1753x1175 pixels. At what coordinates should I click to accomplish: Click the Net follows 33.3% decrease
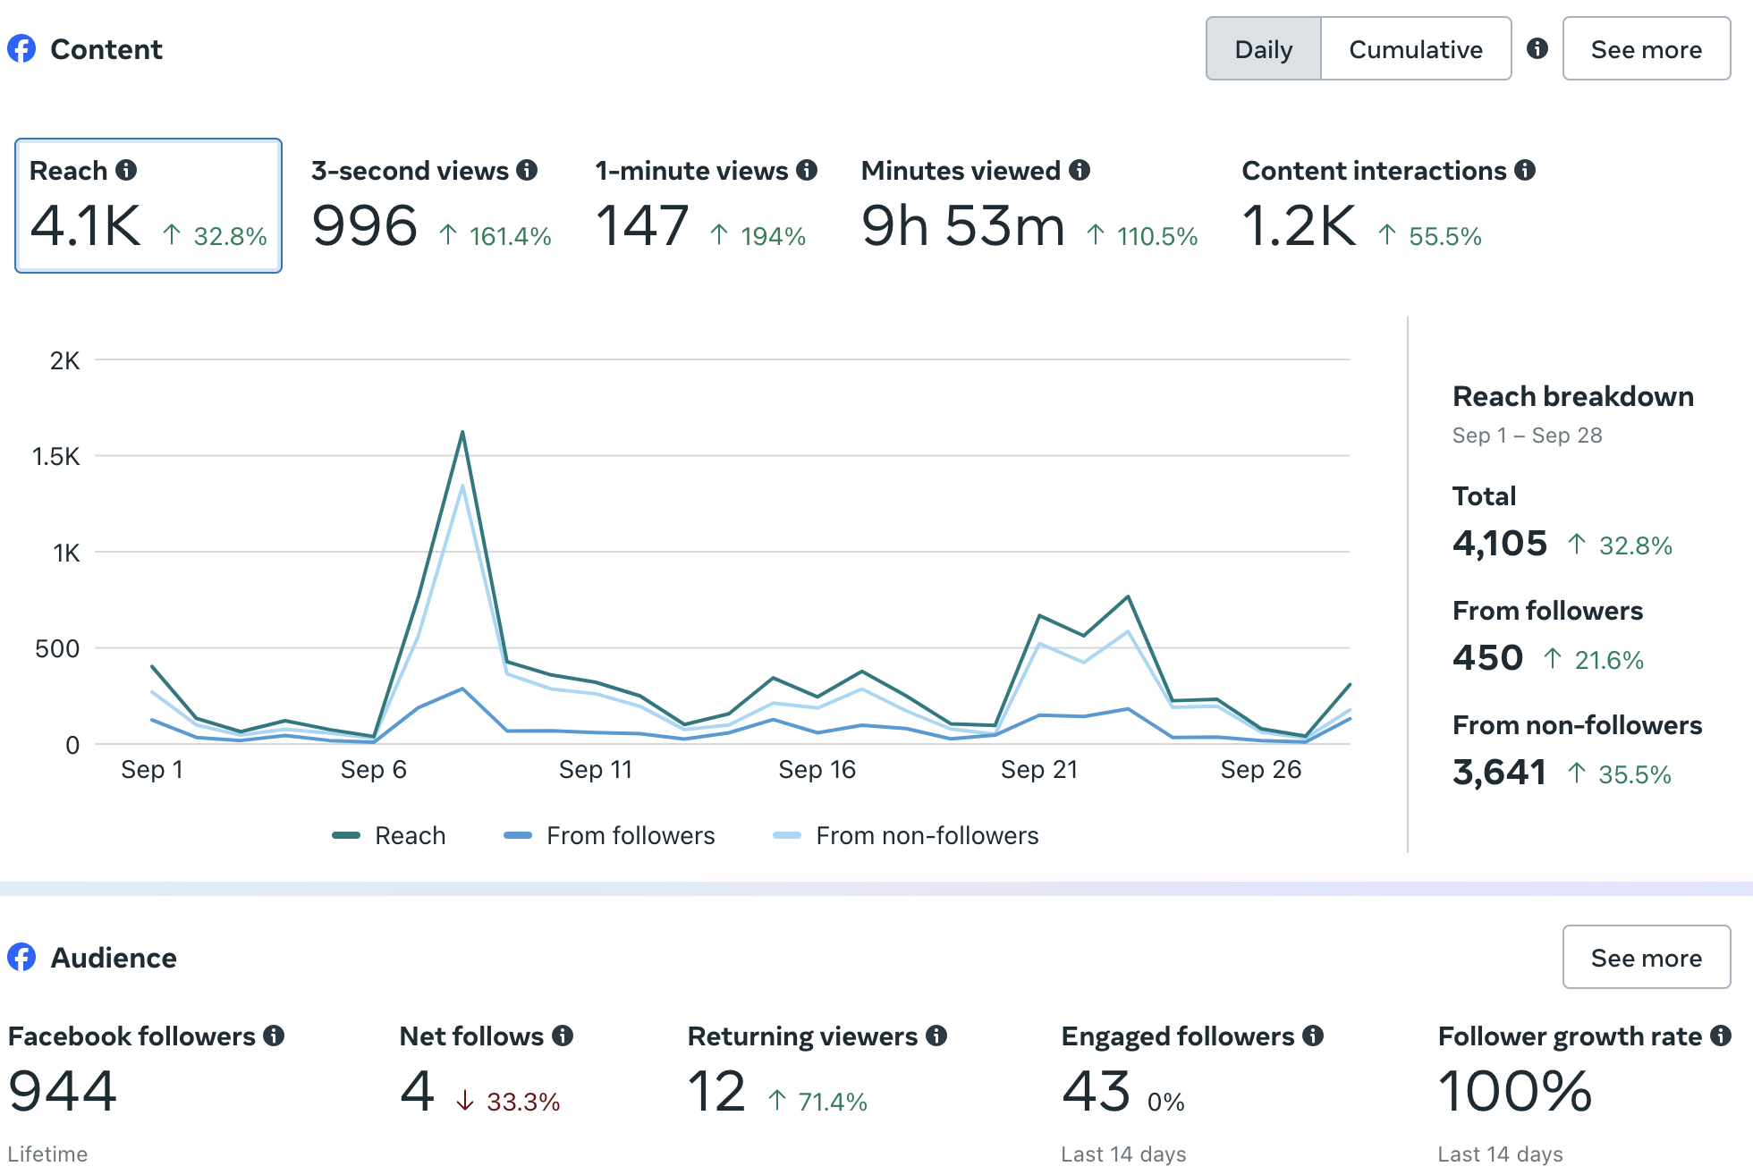(x=508, y=1102)
